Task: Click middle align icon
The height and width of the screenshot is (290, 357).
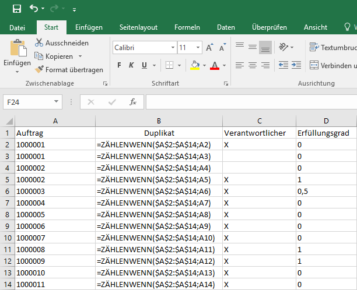Action: [x=252, y=47]
